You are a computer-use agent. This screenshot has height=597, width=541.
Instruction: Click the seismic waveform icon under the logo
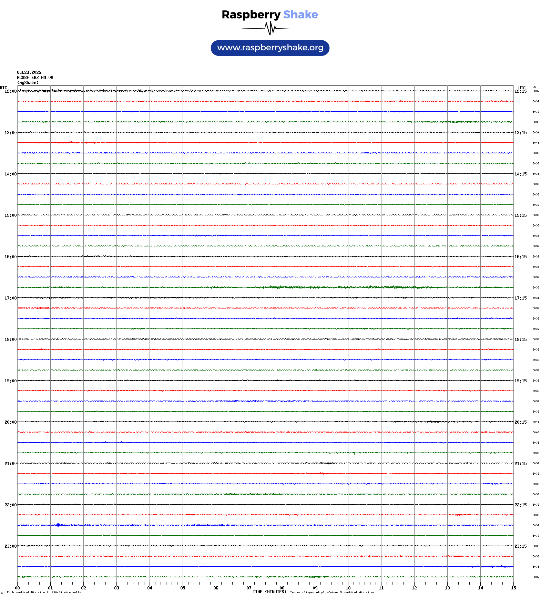click(x=270, y=28)
